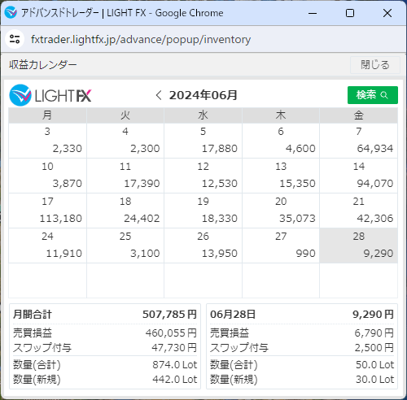The width and height of the screenshot is (407, 400).
Task: Click the 2024年06月 month heading
Action: coord(203,95)
